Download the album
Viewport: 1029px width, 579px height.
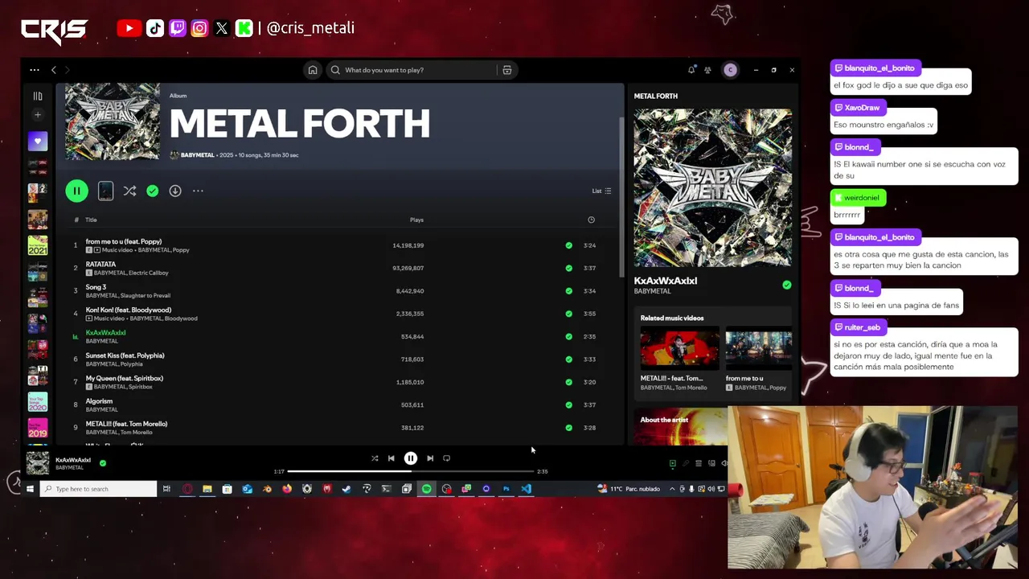175,191
